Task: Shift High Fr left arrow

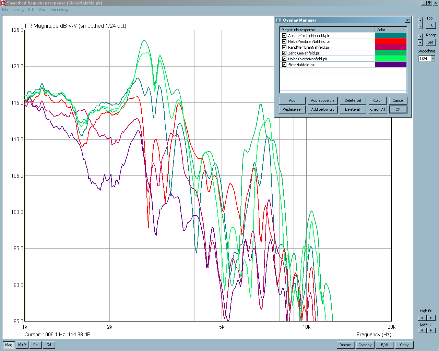Action: click(423, 318)
